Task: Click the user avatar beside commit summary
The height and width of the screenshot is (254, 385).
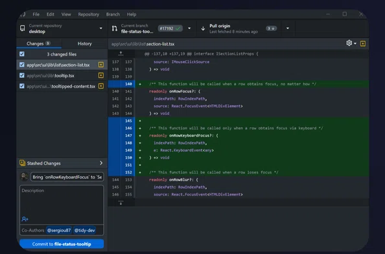Action: [x=24, y=177]
